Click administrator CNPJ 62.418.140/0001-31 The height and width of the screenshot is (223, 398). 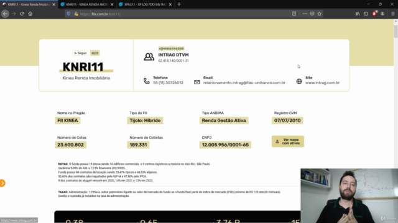(174, 61)
